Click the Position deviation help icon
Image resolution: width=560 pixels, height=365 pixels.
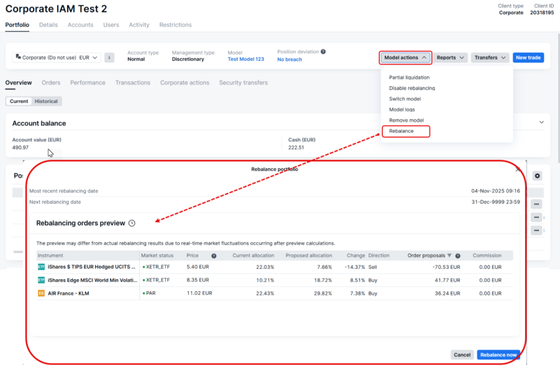pos(323,52)
